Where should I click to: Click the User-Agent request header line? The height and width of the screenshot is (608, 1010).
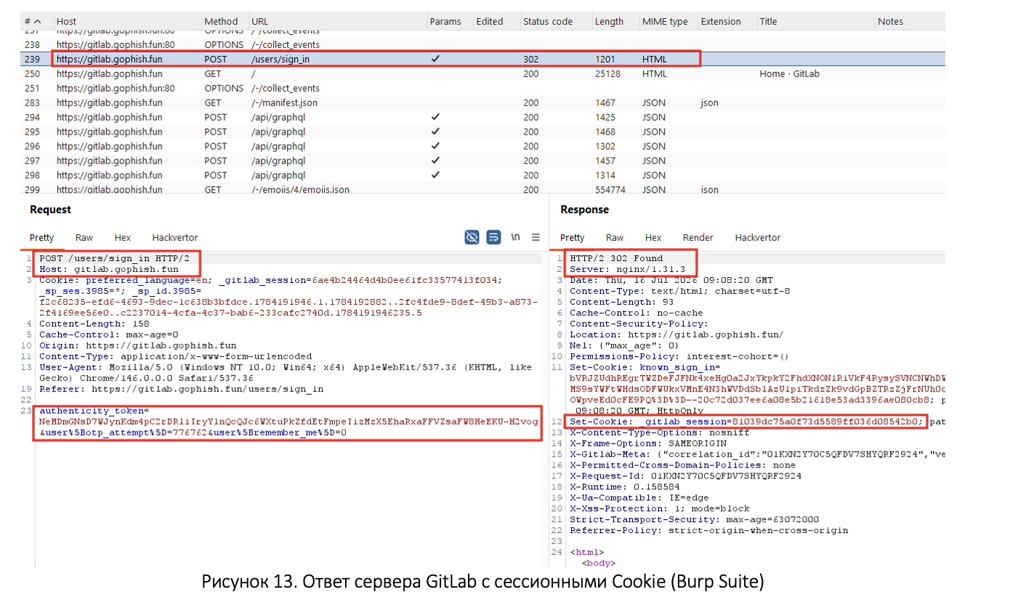[286, 372]
